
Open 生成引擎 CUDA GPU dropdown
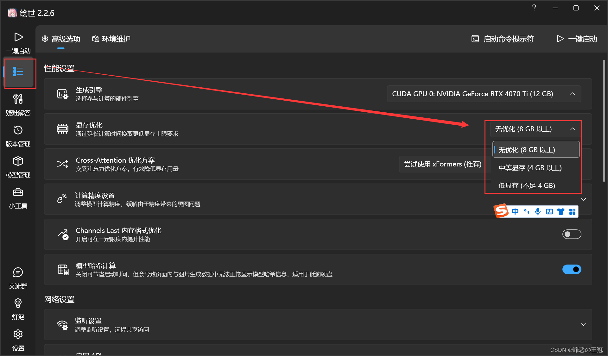tap(484, 94)
